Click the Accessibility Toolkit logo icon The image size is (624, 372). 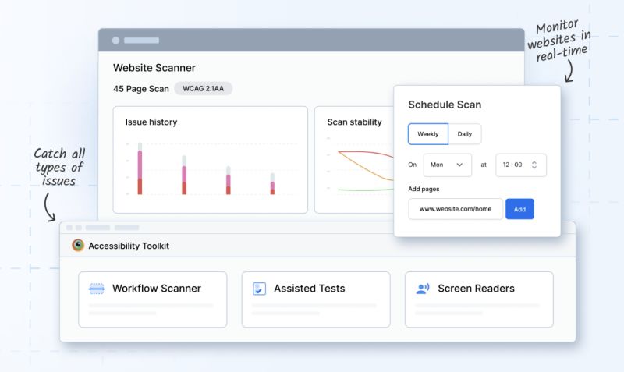click(78, 246)
